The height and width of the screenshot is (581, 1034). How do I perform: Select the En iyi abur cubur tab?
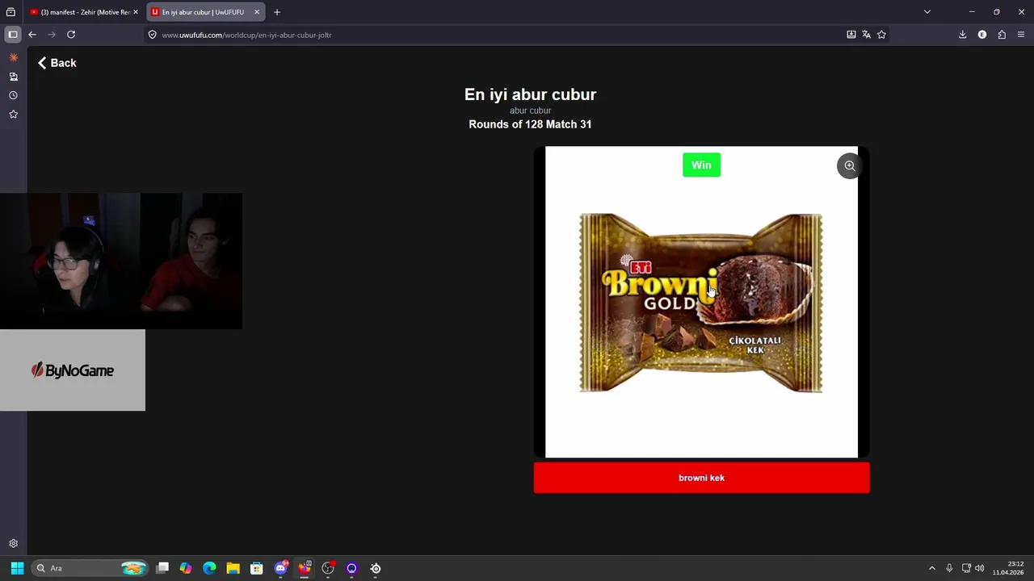202,12
